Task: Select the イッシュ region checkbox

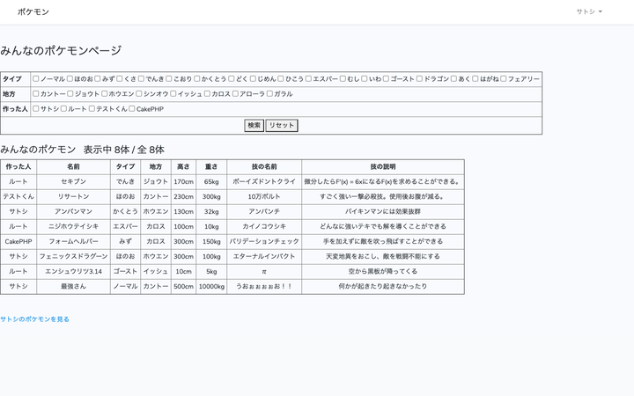Action: coord(173,94)
